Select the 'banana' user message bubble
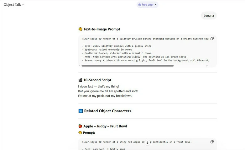This screenshot has width=245, height=150. [x=209, y=15]
